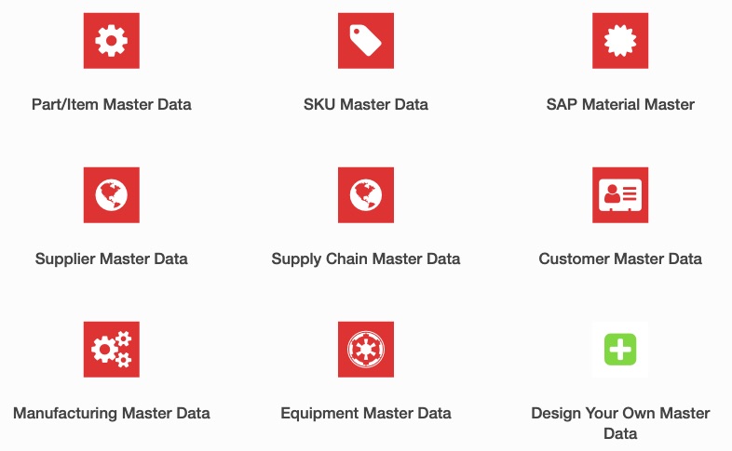
Task: Choose the Supply Chain globe icon
Action: [x=365, y=194]
